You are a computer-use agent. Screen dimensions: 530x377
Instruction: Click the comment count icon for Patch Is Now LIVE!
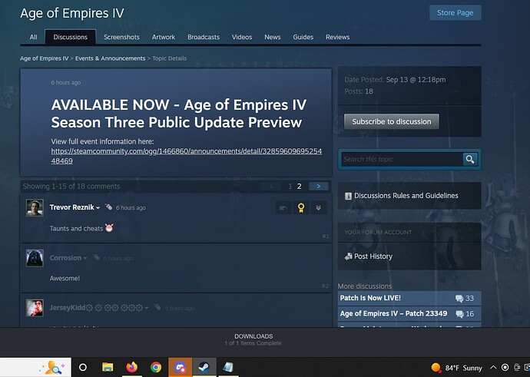click(459, 298)
